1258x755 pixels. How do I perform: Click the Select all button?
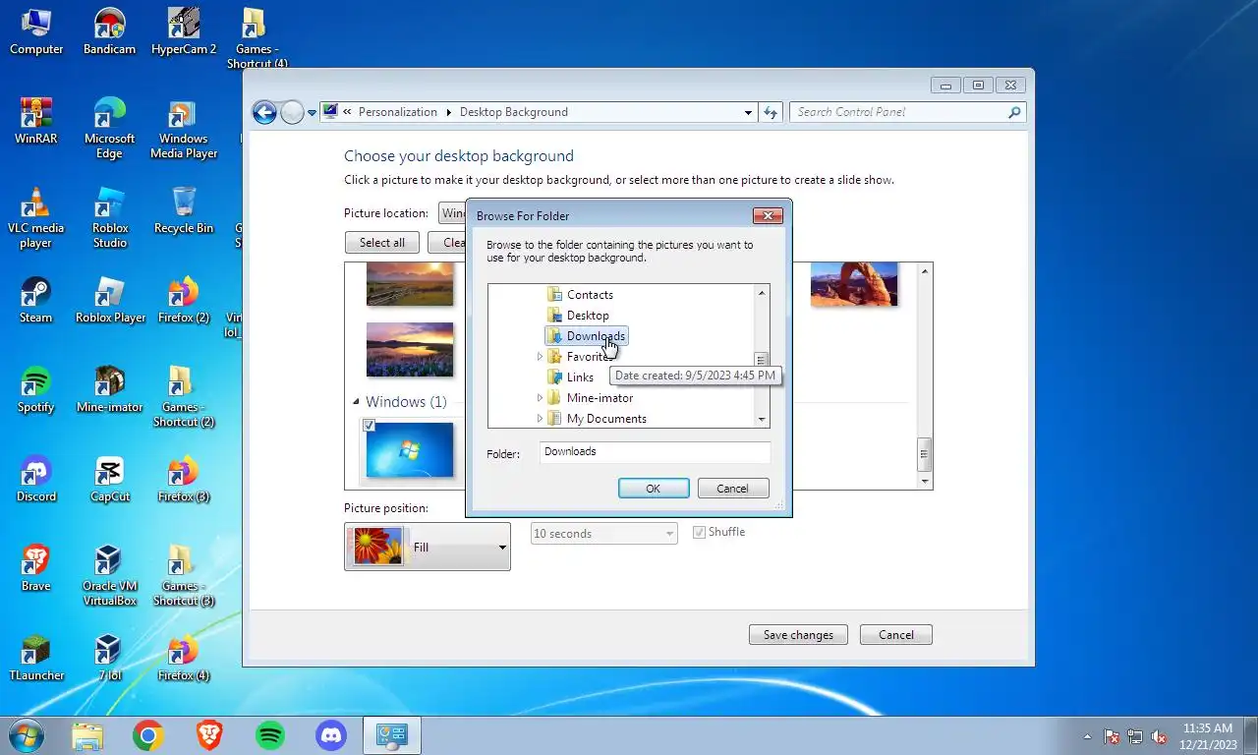382,243
